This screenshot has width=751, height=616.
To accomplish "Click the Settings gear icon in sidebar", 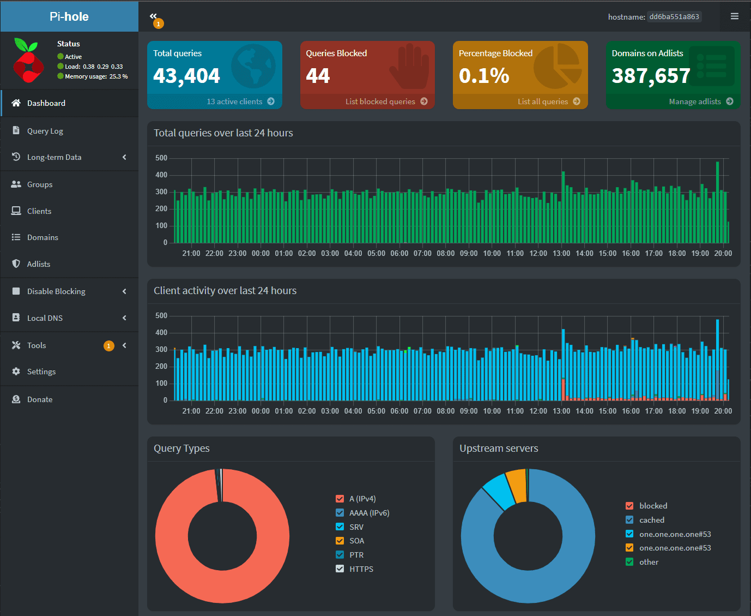I will [x=16, y=372].
